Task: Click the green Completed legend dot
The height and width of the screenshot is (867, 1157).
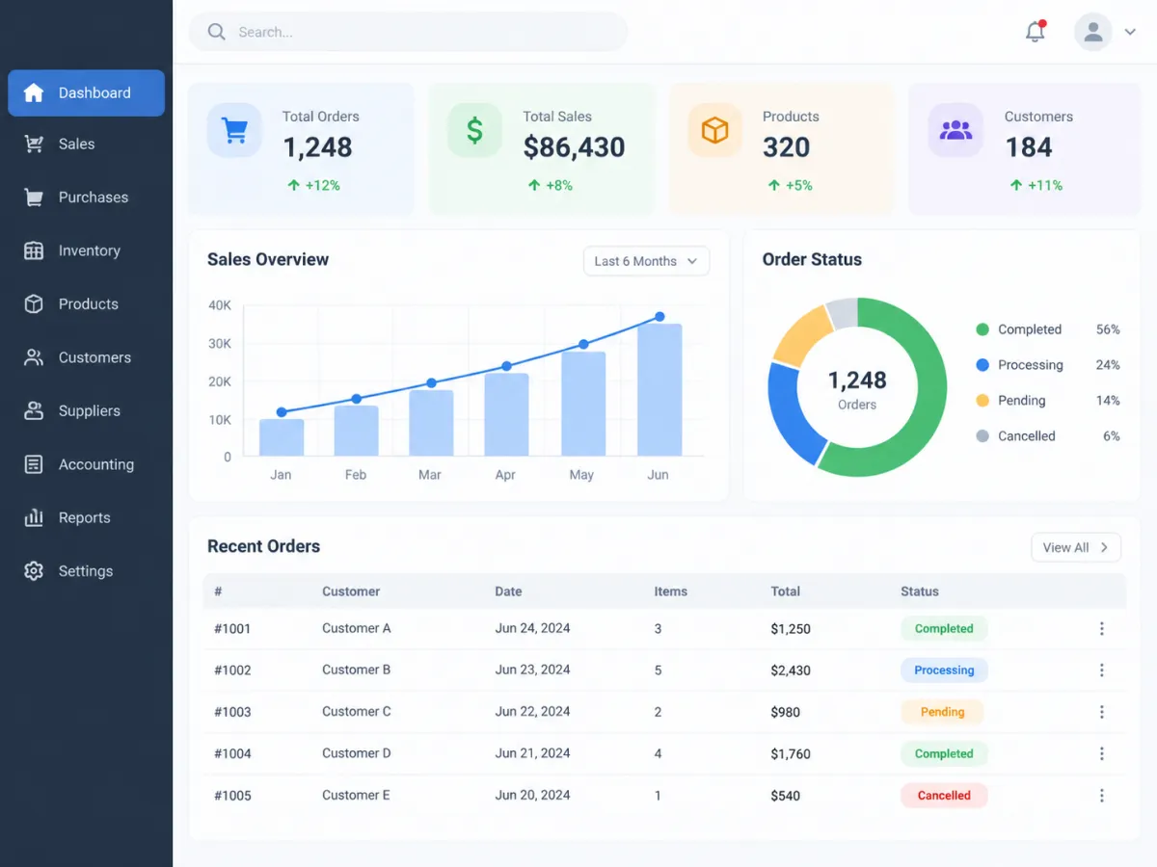Action: point(982,329)
